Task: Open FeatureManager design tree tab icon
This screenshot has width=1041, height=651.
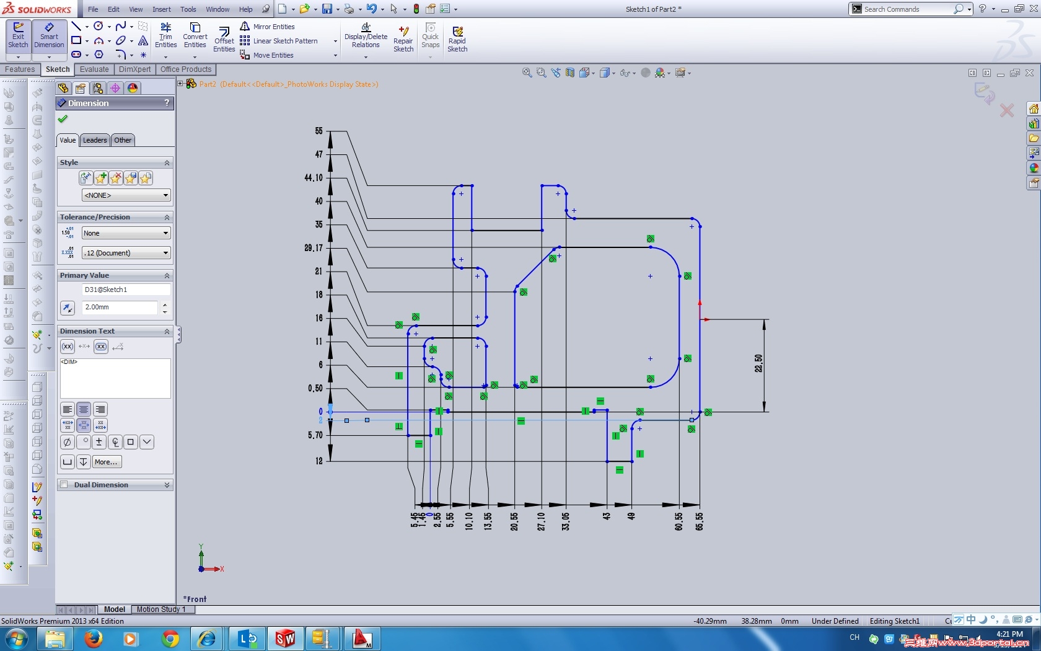Action: [63, 88]
